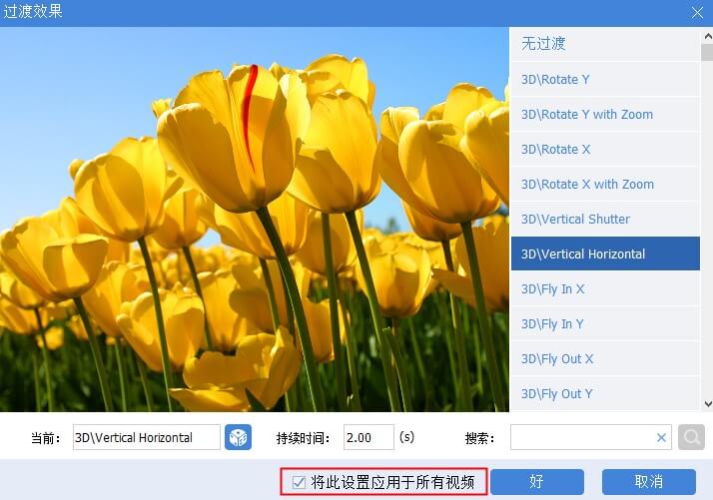Click the 取消 button
Image resolution: width=713 pixels, height=500 pixels.
point(649,482)
